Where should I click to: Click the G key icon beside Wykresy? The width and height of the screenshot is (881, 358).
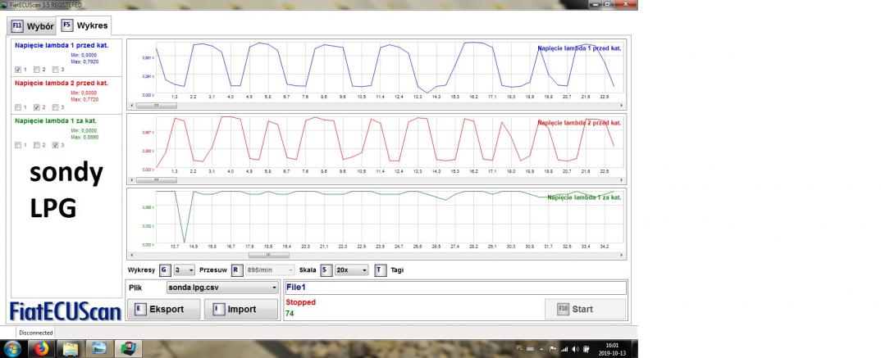(164, 270)
